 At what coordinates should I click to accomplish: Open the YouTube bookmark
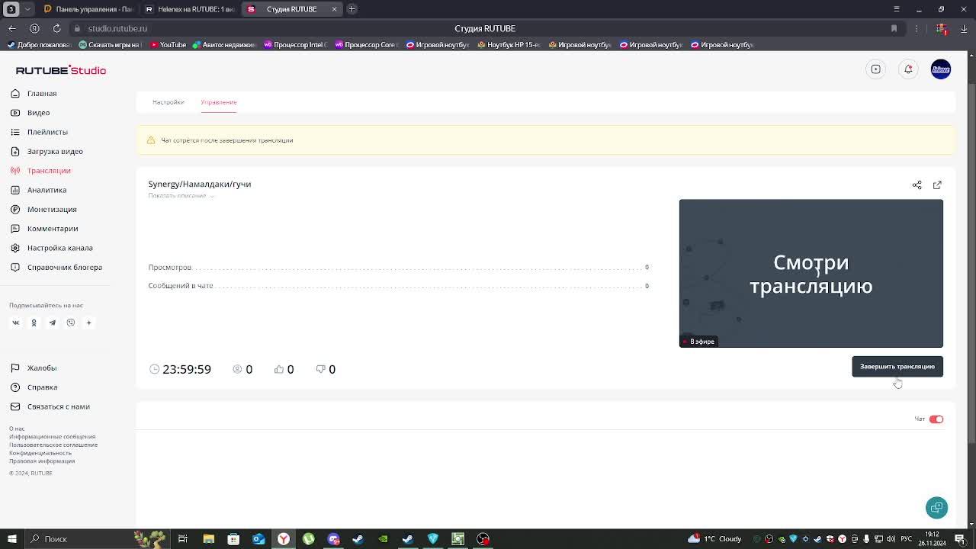(x=168, y=45)
